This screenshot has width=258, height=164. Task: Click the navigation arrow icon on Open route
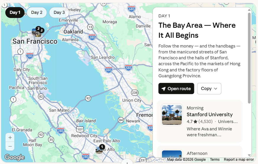click(x=163, y=89)
